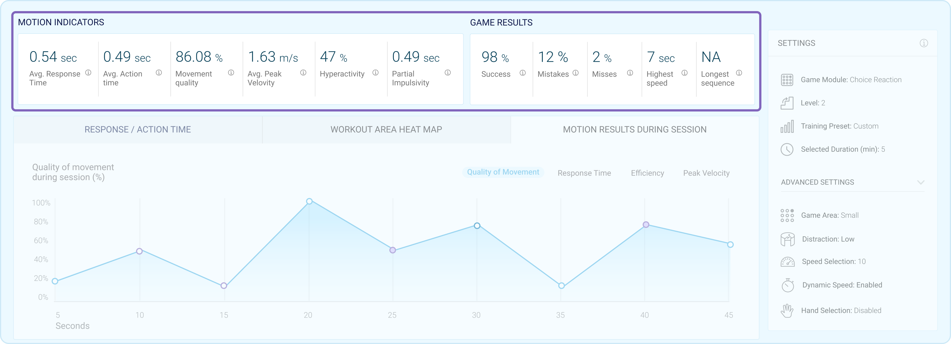Select the Response Time chart filter
Image resolution: width=951 pixels, height=344 pixels.
585,173
